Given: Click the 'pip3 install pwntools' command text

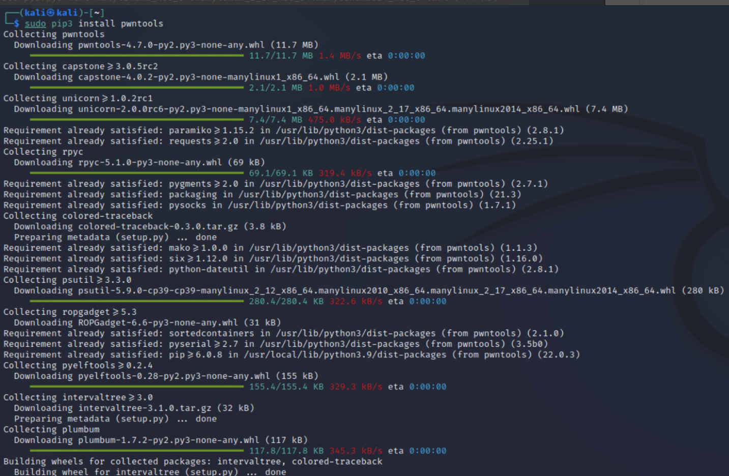Looking at the screenshot, I should click(107, 23).
